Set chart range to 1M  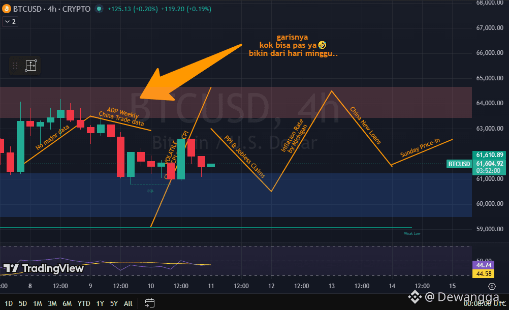tap(37, 303)
